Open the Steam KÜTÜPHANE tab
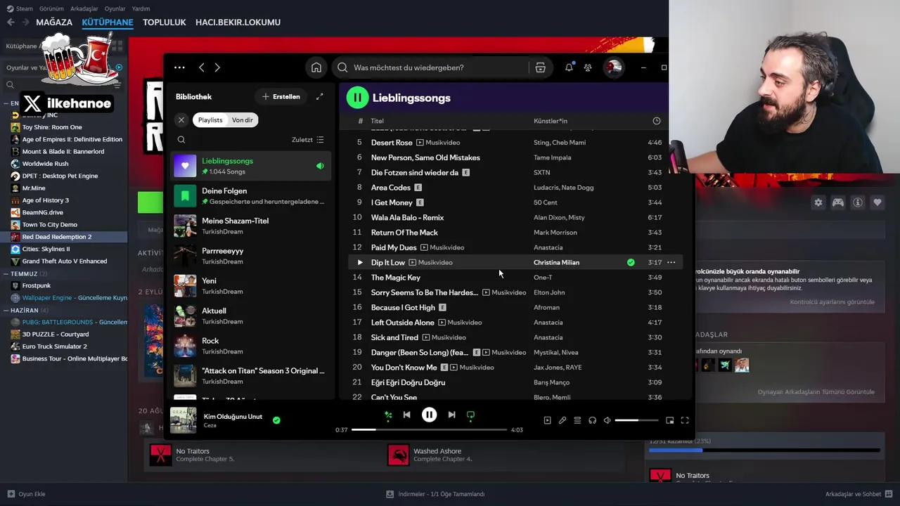The height and width of the screenshot is (506, 900). [108, 22]
